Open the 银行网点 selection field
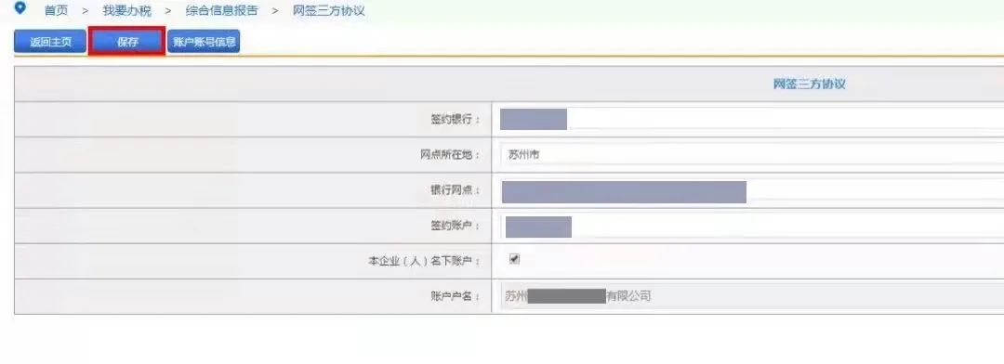The height and width of the screenshot is (364, 1004). click(750, 191)
